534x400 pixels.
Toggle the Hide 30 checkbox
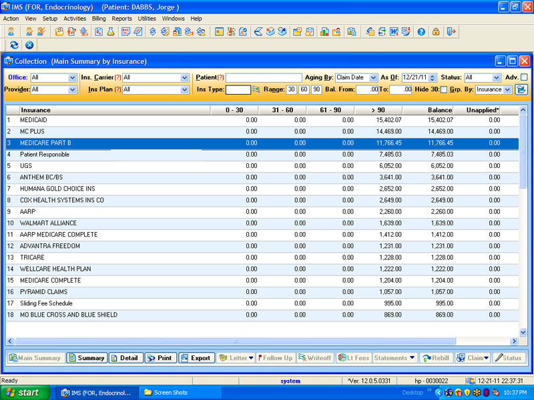coord(444,89)
